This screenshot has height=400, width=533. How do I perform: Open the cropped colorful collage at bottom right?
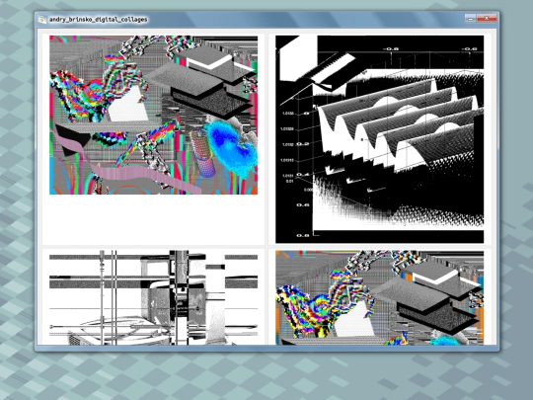click(x=379, y=297)
